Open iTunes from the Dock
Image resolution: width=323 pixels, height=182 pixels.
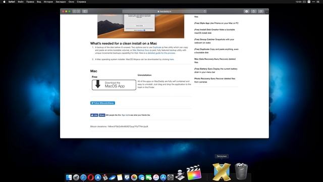[x=156, y=177]
